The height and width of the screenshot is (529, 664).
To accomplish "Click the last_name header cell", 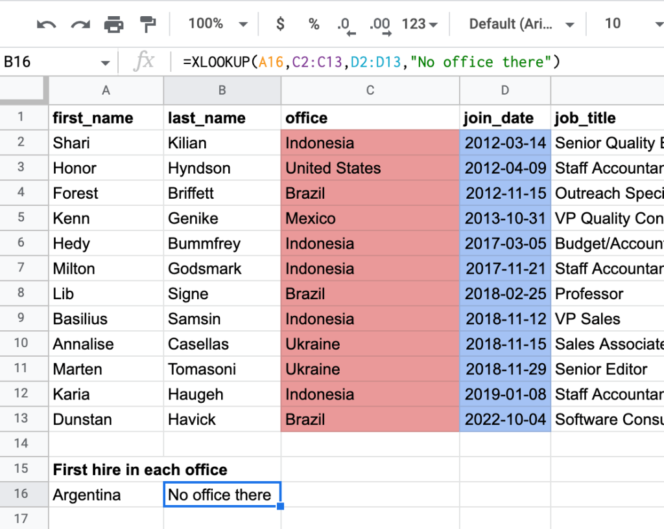I will pos(222,118).
